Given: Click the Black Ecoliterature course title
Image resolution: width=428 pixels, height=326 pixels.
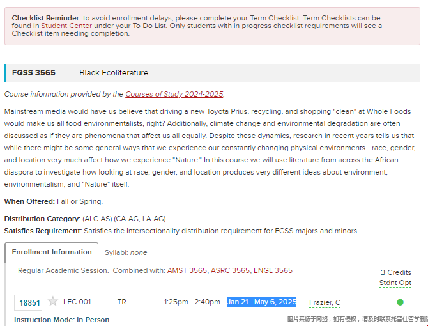Looking at the screenshot, I should click(114, 73).
